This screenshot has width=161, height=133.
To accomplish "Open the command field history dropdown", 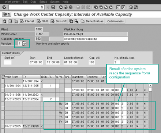I will click(x=42, y=7).
